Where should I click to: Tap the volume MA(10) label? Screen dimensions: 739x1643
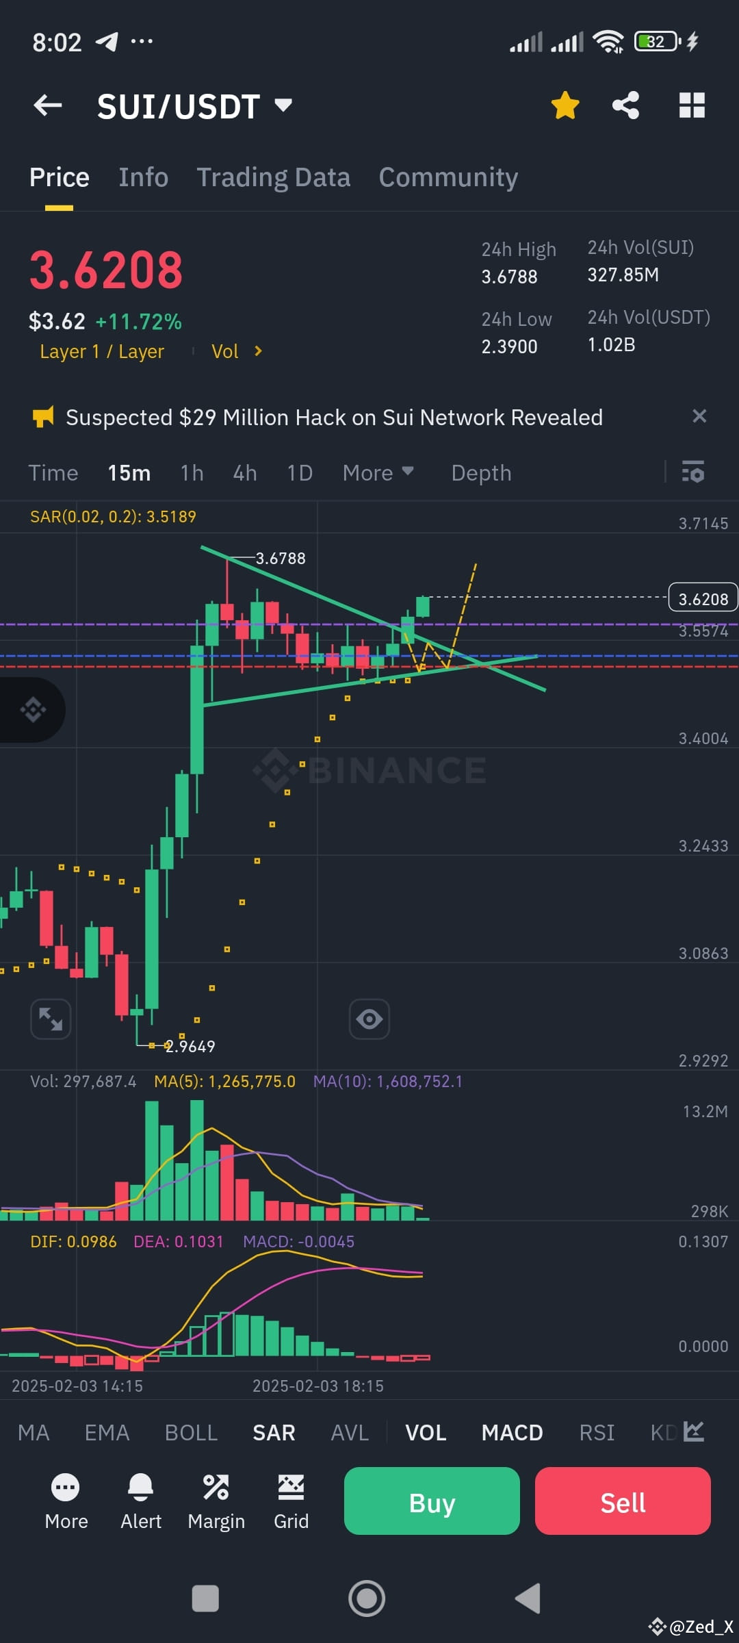387,1082
